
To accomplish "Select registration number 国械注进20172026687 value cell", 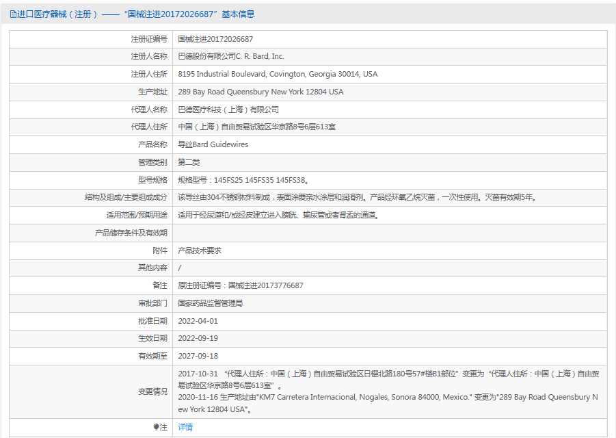I will [x=215, y=39].
